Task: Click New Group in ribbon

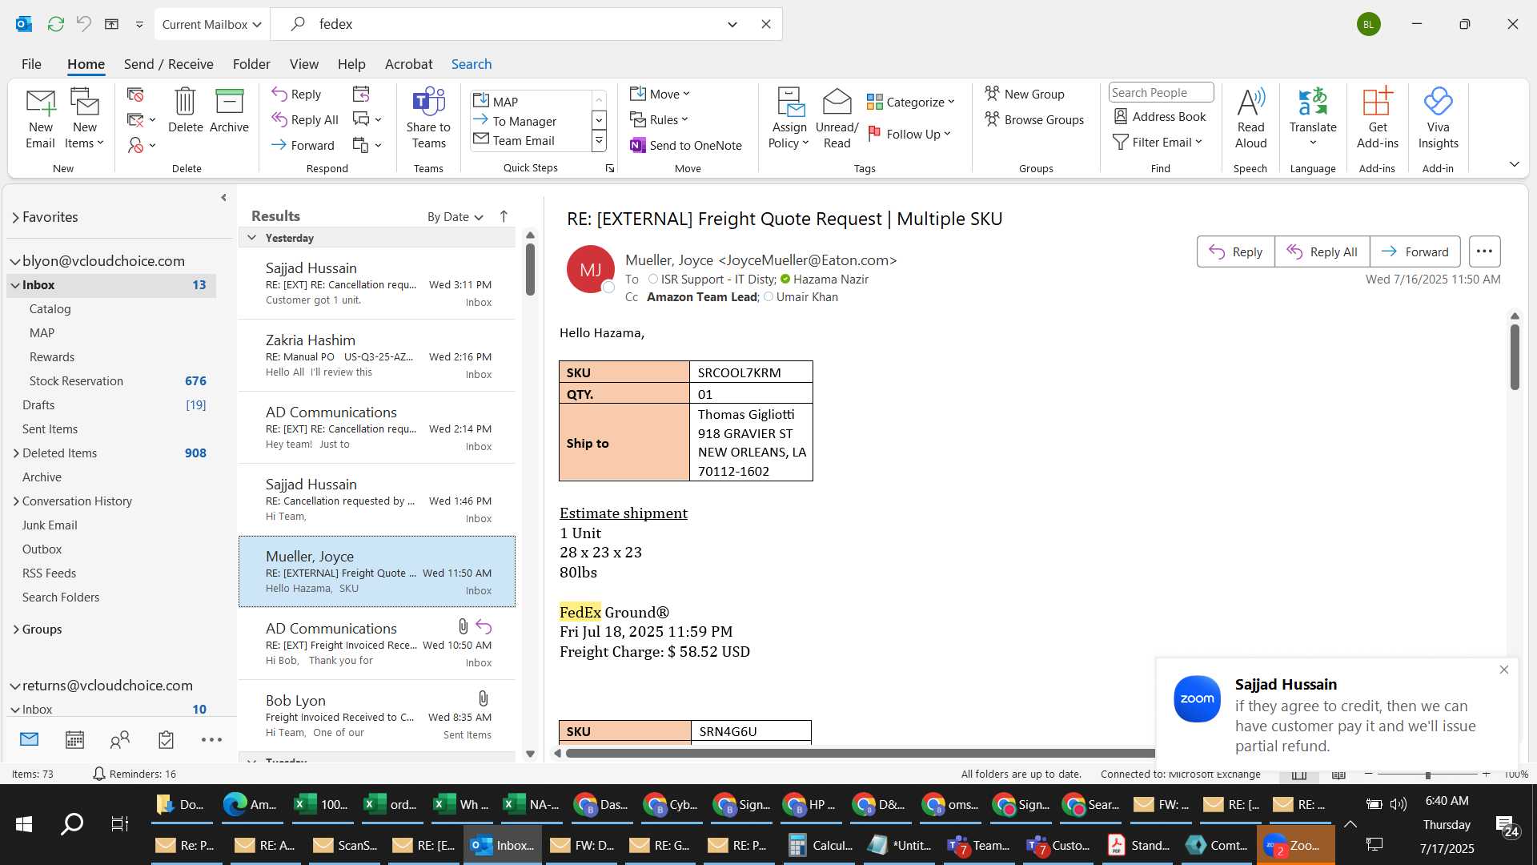Action: (1024, 94)
